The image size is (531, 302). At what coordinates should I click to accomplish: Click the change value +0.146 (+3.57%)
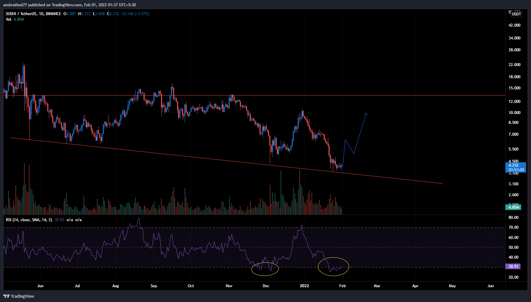tap(135, 14)
